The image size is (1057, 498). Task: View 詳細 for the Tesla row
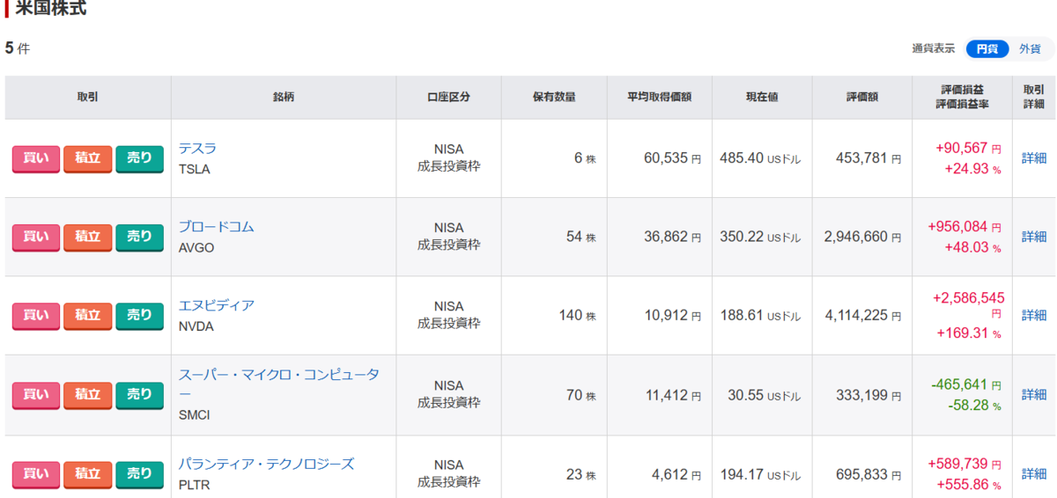coord(1034,158)
